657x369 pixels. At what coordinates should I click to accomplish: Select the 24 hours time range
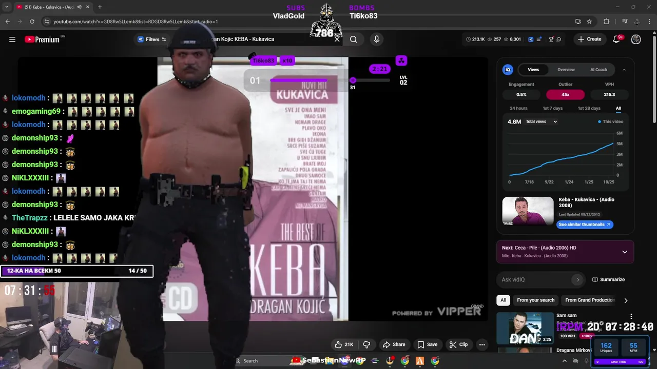point(518,108)
